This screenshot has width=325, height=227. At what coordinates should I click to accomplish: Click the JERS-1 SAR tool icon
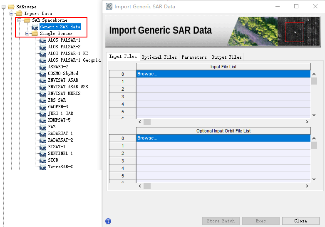click(43, 113)
